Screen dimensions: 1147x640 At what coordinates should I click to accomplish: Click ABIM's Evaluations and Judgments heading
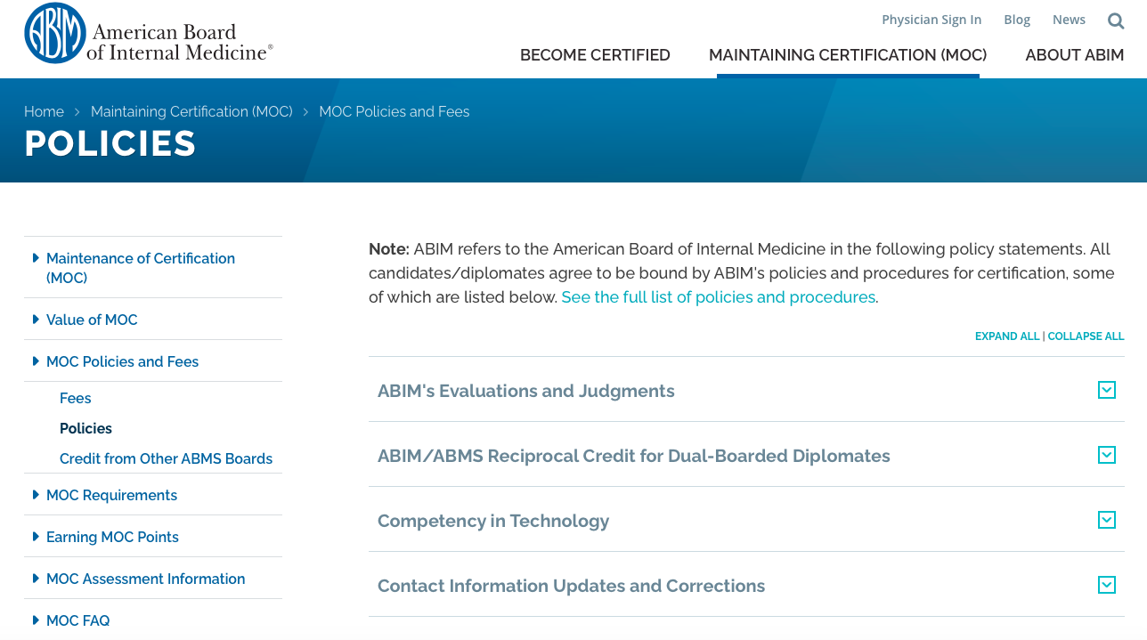pos(526,391)
